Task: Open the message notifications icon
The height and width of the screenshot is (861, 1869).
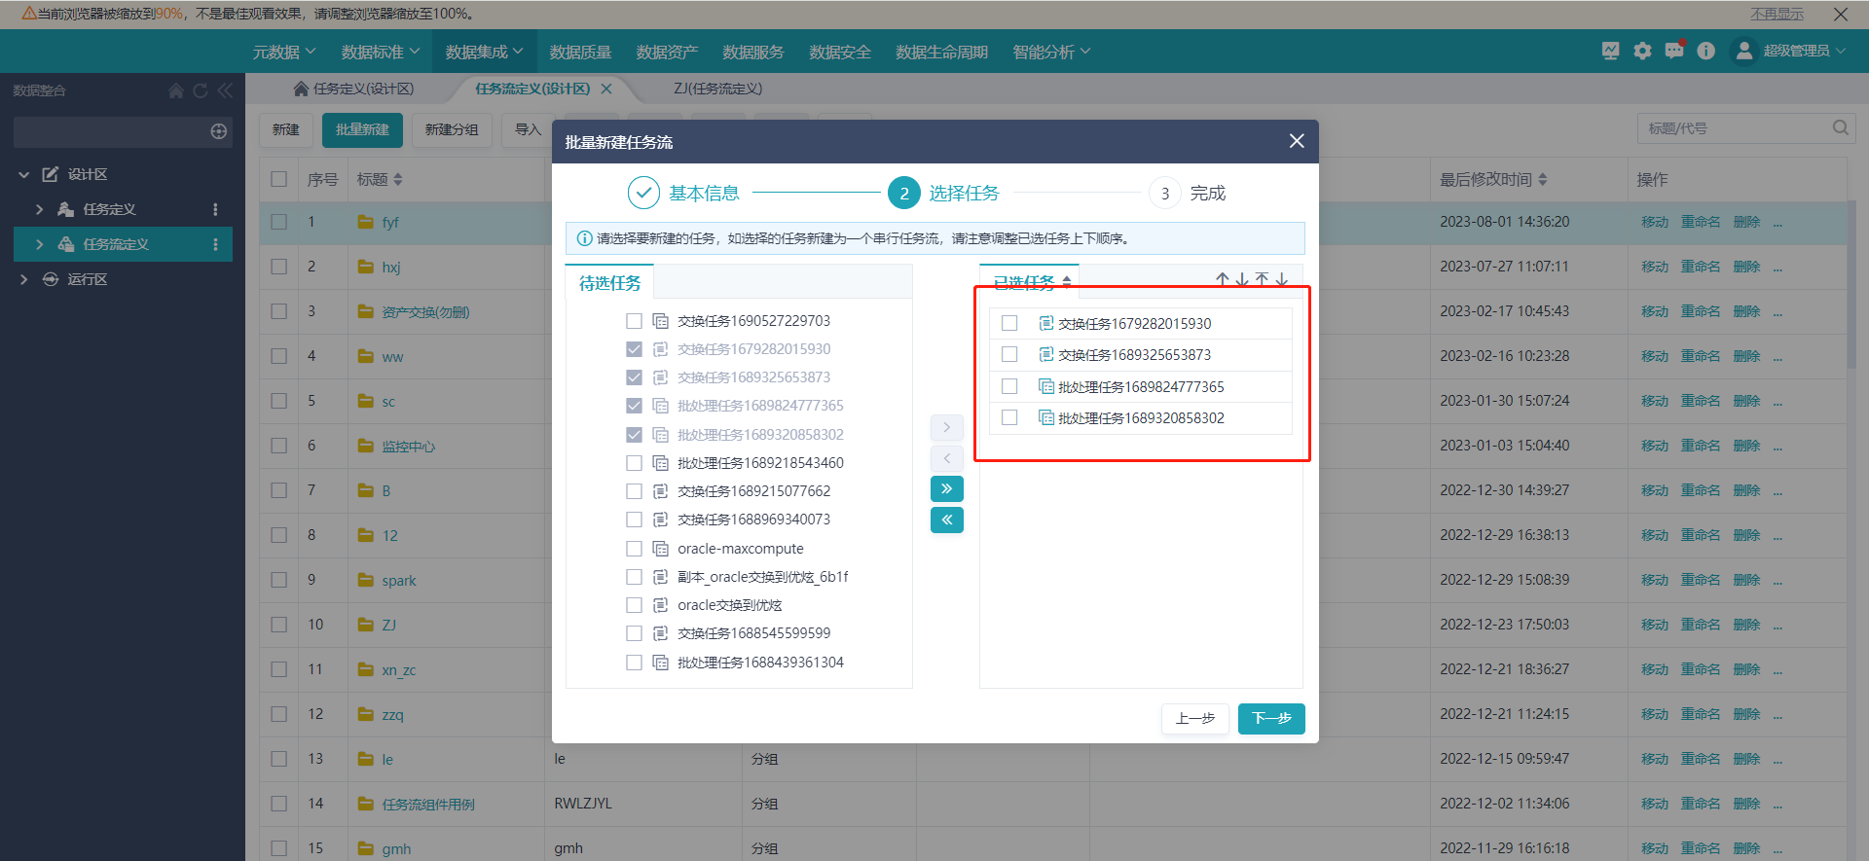Action: click(x=1673, y=51)
